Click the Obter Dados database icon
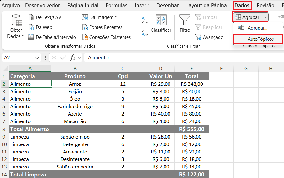Image resolution: width=284 pixels, height=178 pixels. pos(16,21)
